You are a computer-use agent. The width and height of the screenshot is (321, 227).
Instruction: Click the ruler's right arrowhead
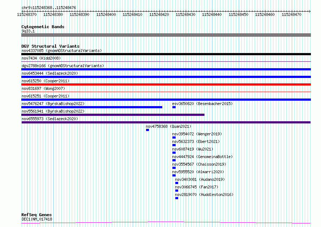point(310,11)
